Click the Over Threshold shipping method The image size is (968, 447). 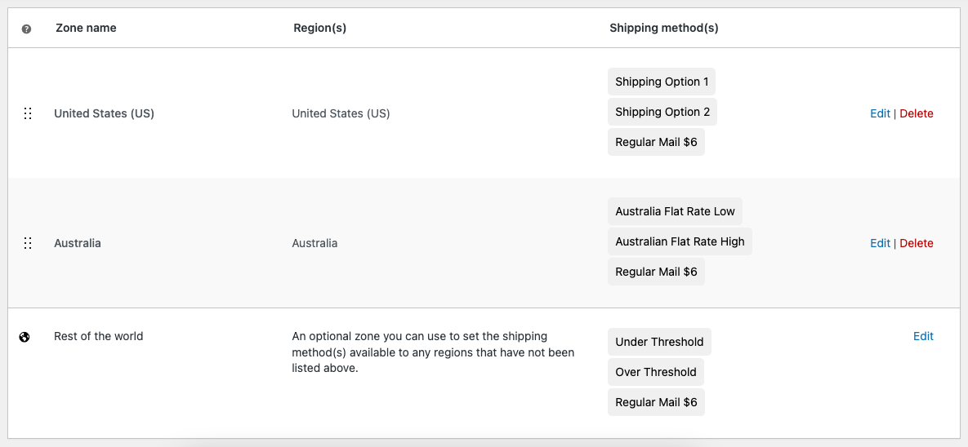point(655,372)
